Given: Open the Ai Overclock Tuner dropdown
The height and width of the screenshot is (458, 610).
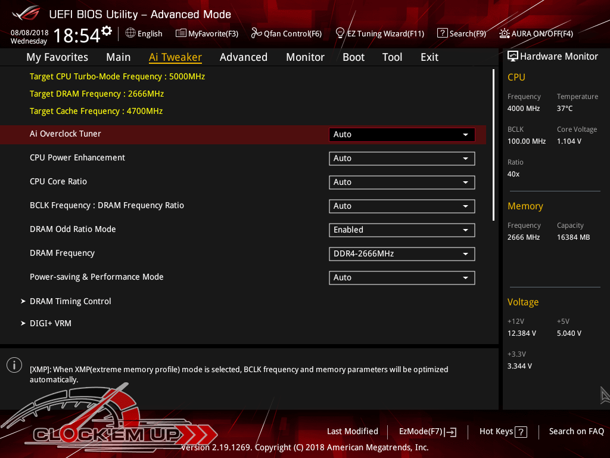Looking at the screenshot, I should 402,134.
